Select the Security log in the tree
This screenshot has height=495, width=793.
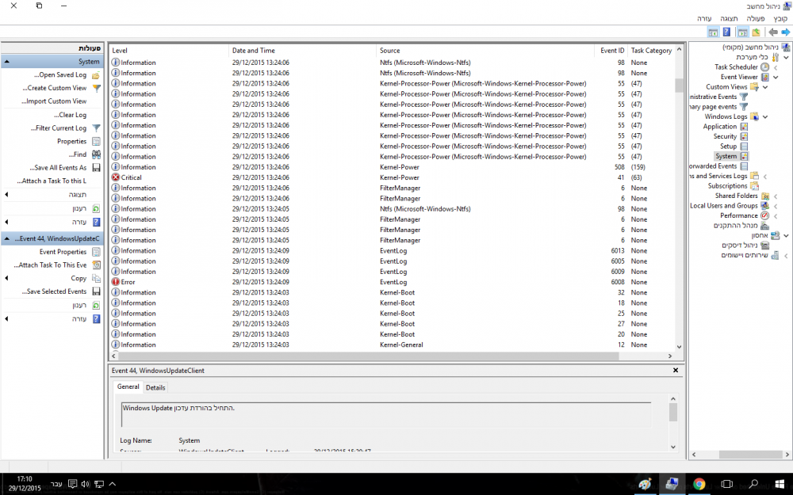click(725, 137)
